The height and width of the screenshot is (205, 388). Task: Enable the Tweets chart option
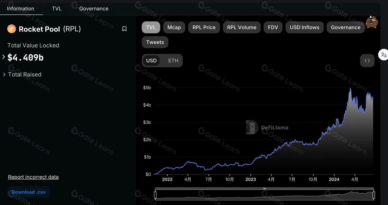tap(155, 42)
